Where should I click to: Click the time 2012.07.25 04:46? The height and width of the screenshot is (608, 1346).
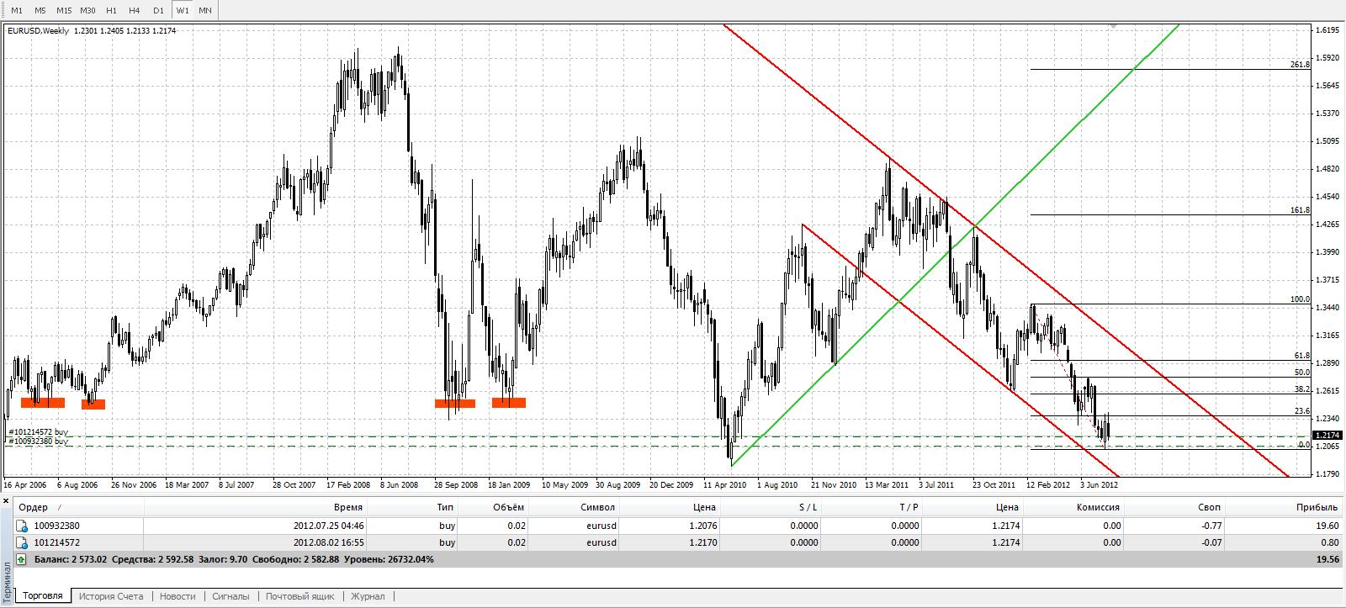coord(329,526)
